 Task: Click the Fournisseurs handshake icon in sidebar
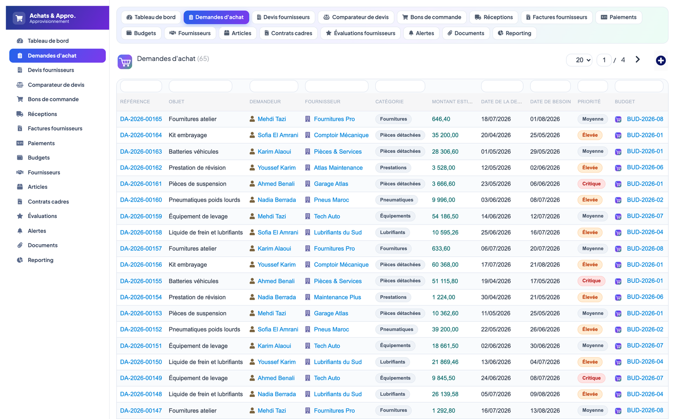tap(20, 172)
